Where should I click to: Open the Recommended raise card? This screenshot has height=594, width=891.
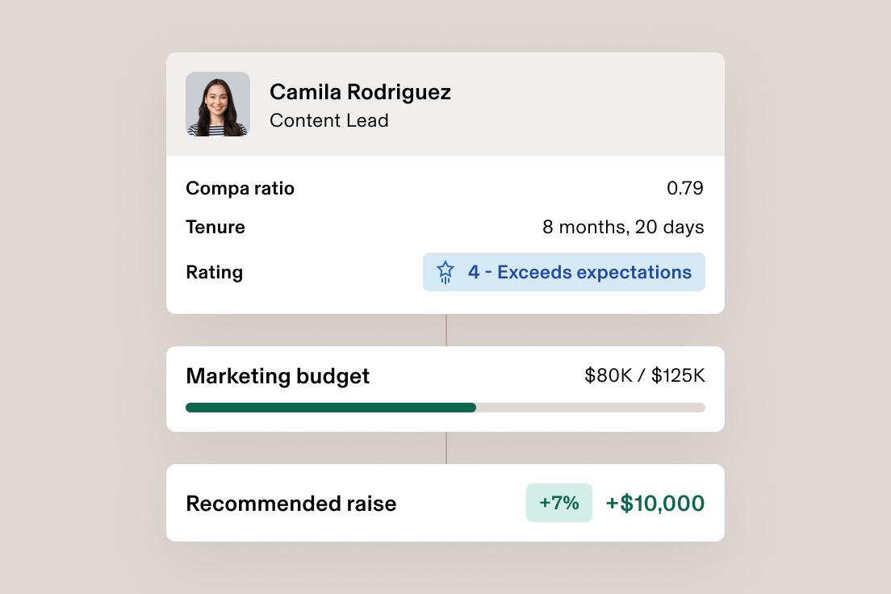coord(445,502)
